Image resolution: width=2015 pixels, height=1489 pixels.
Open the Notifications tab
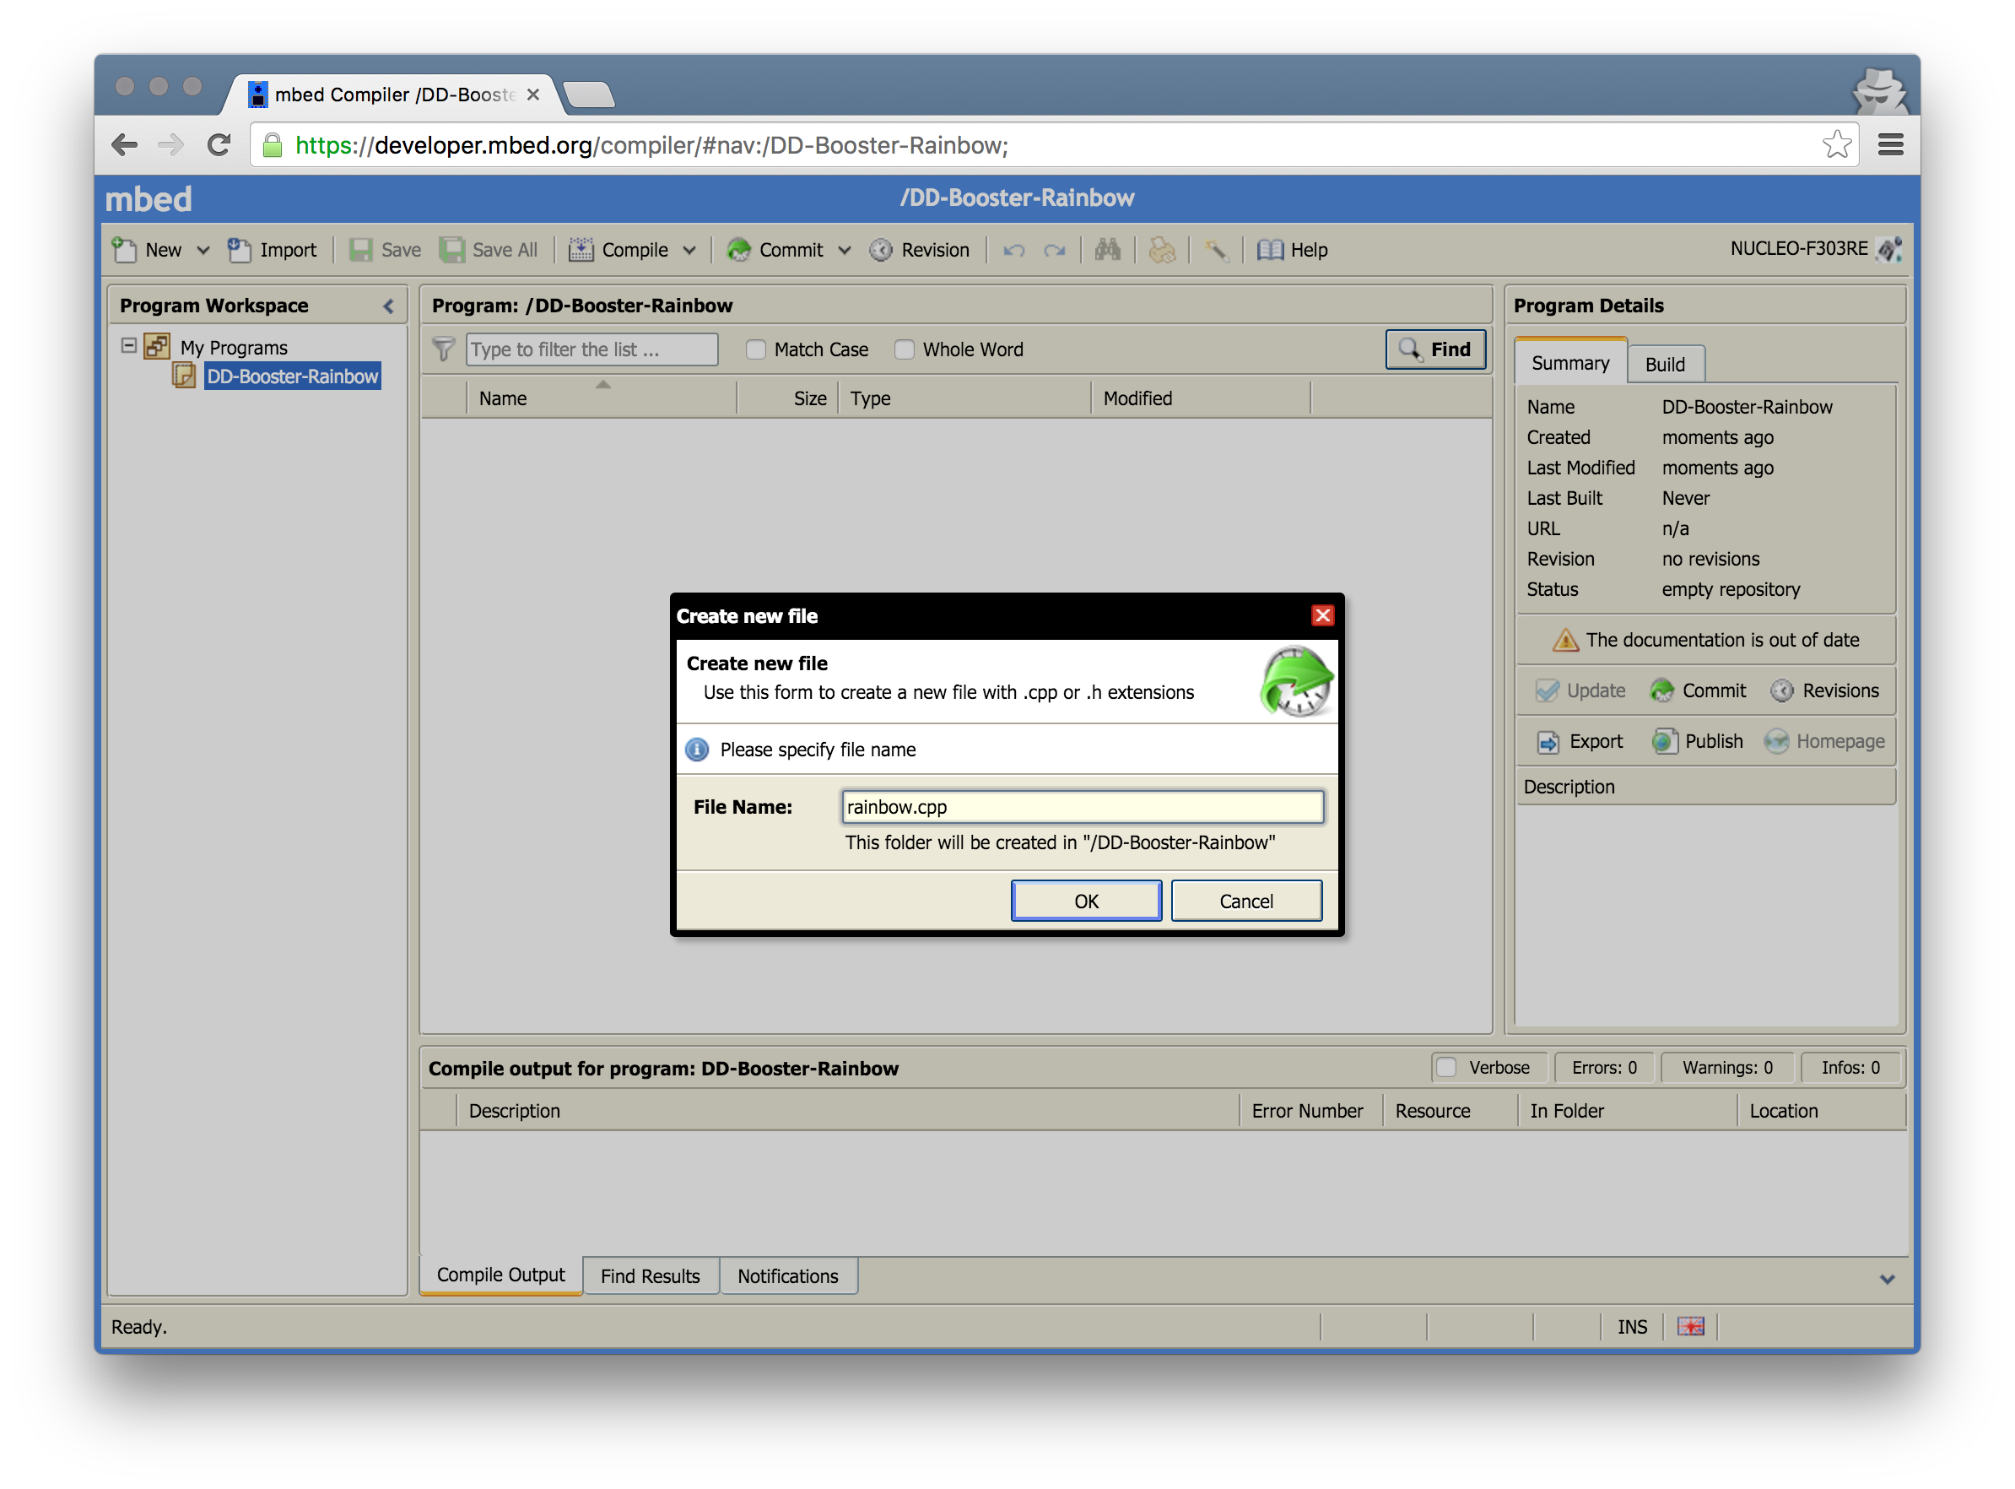coord(787,1276)
